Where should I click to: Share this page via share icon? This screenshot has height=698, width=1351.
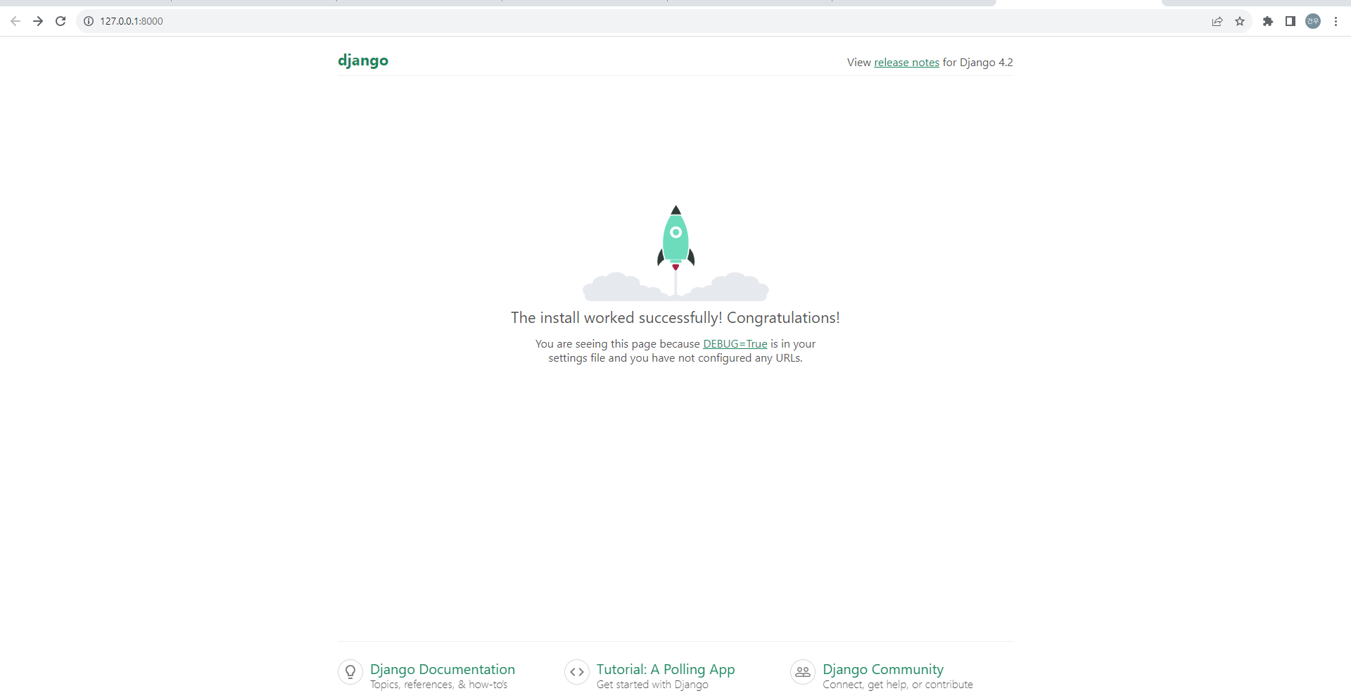(1217, 21)
